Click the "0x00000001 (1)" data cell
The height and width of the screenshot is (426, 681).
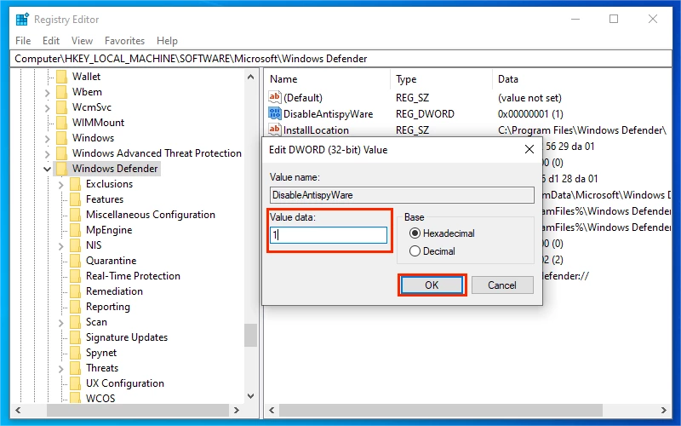click(530, 114)
